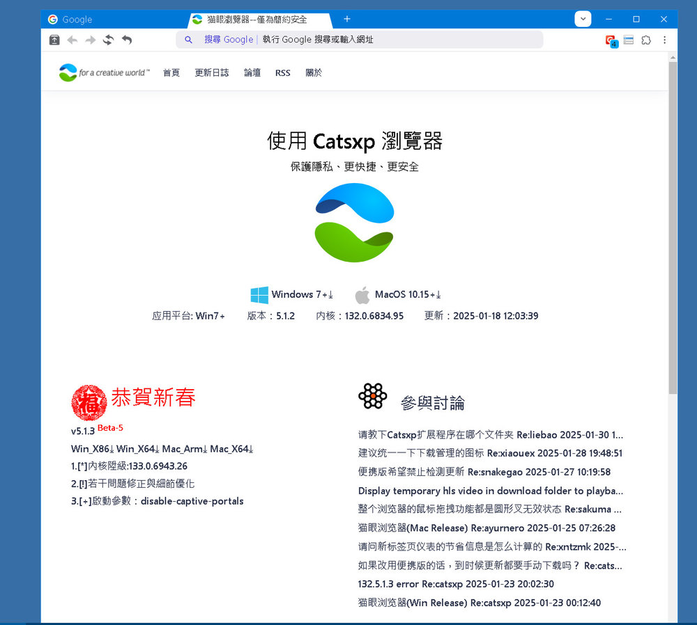Focus the address bar input field
This screenshot has width=697, height=625.
click(359, 40)
